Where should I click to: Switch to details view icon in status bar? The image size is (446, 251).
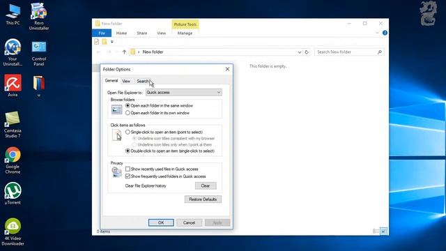(x=376, y=231)
